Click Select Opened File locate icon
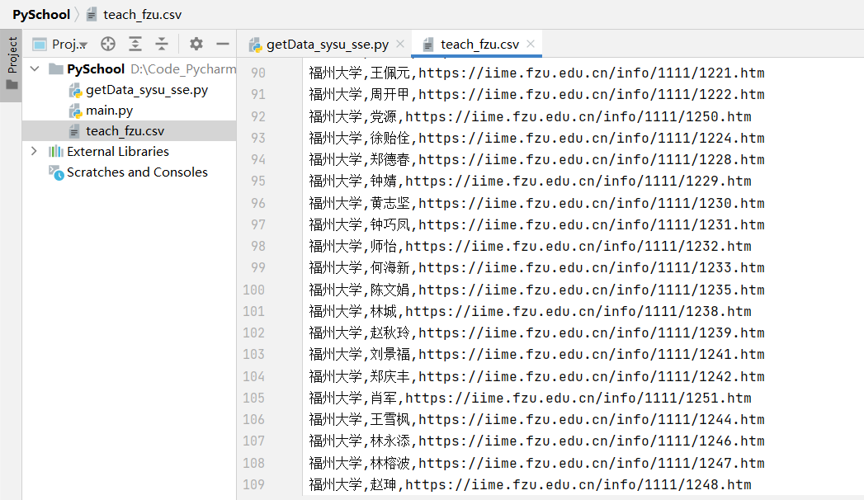 click(108, 44)
